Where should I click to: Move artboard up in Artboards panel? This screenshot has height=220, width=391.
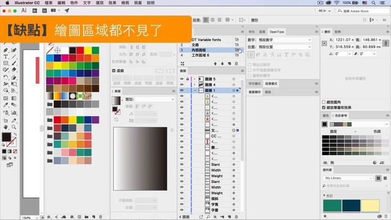tap(216, 64)
